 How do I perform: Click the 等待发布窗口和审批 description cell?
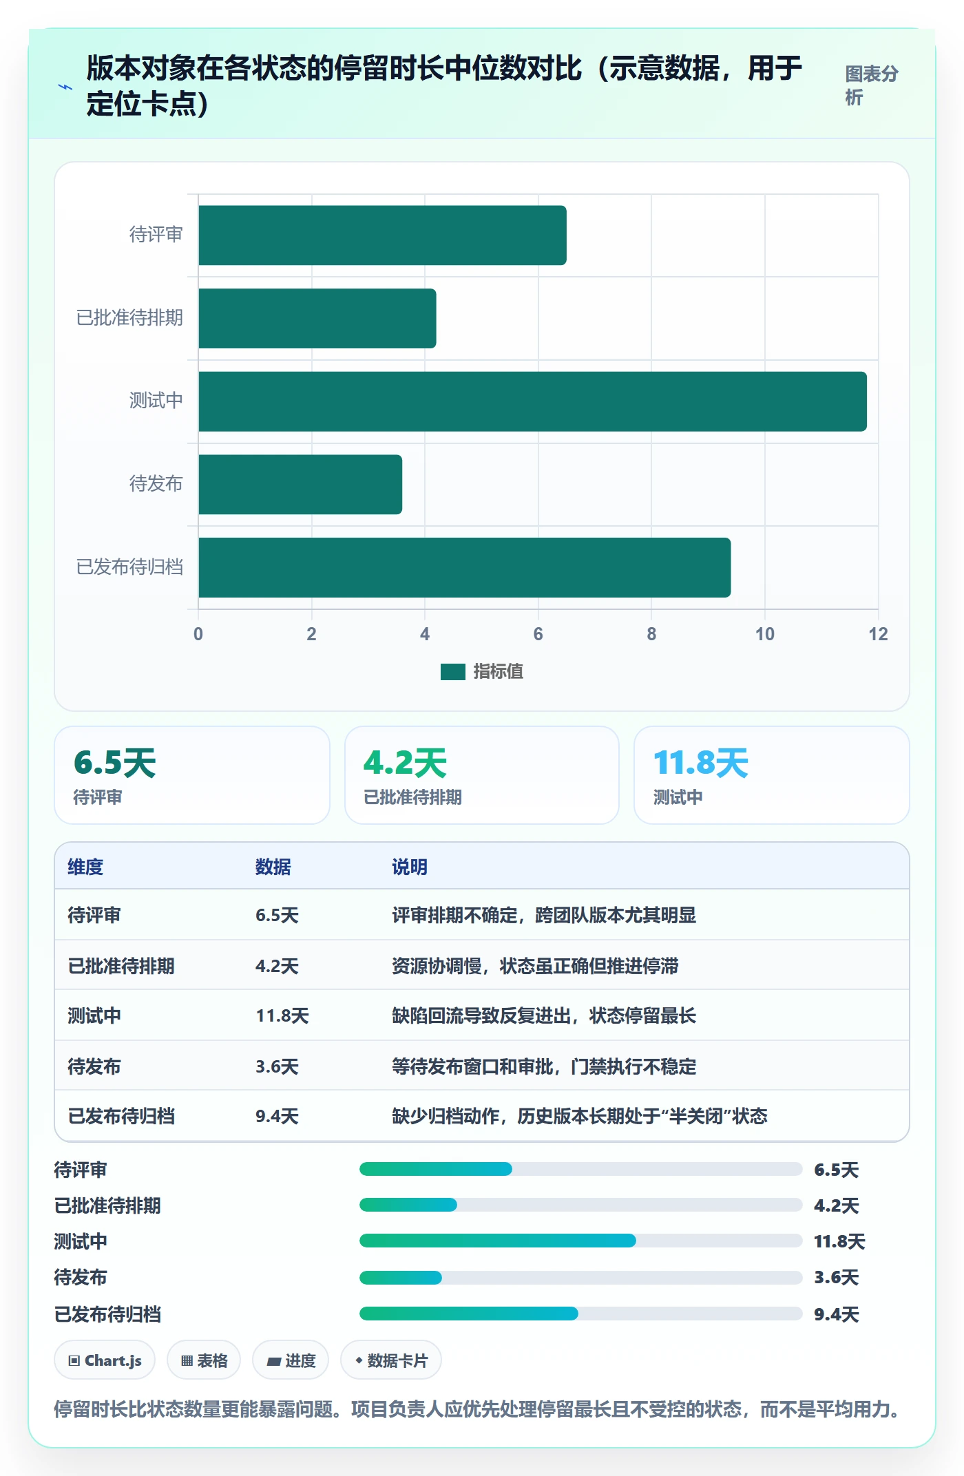pyautogui.click(x=544, y=1066)
